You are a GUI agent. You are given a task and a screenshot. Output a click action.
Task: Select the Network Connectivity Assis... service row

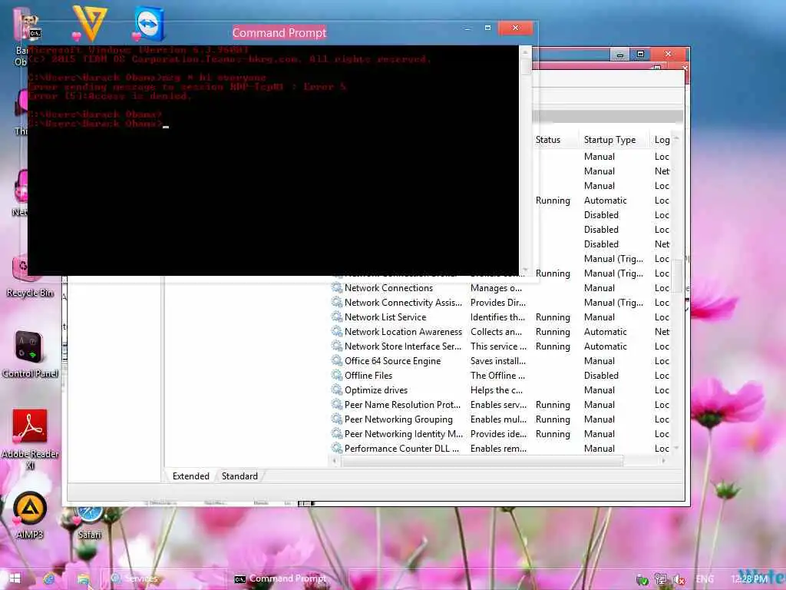500,303
